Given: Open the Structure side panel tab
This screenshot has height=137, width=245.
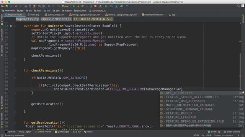Looking at the screenshot, I should click(x=2, y=35).
